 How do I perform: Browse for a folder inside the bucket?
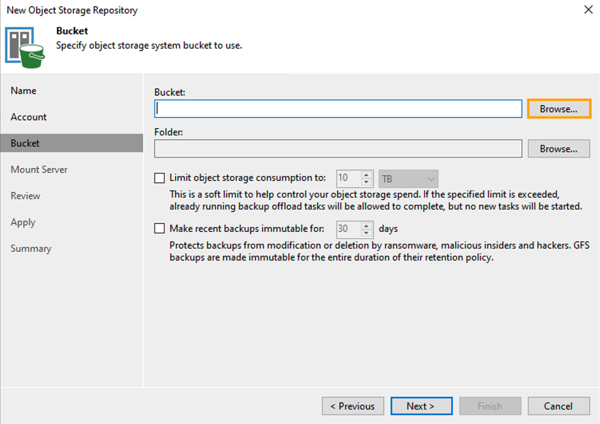(558, 148)
